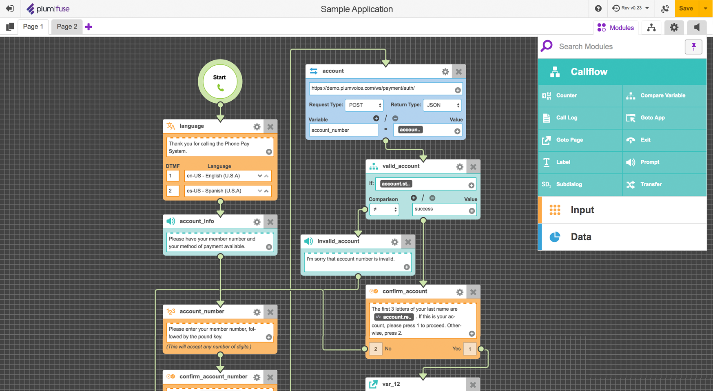The width and height of the screenshot is (713, 391).
Task: Open the Request Type POST dropdown
Action: (364, 105)
